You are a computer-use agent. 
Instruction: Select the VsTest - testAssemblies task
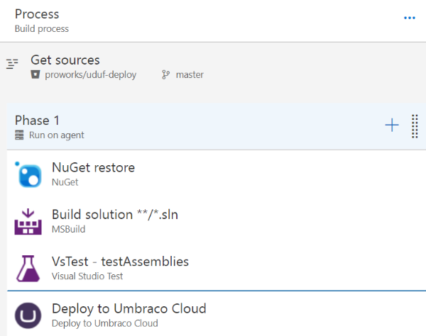120,262
